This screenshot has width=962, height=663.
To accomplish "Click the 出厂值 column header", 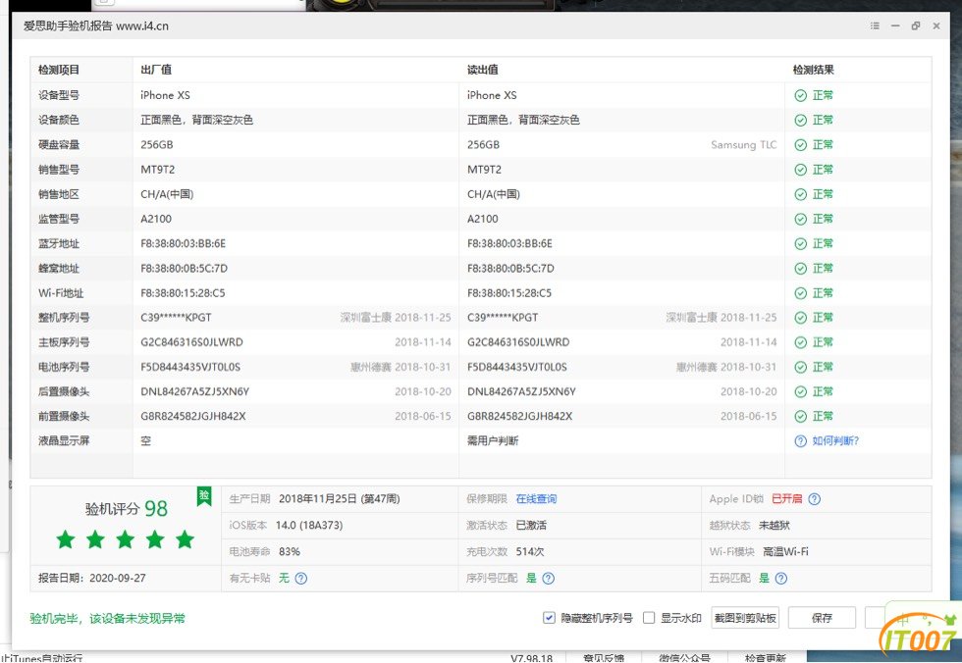I will [x=156, y=70].
